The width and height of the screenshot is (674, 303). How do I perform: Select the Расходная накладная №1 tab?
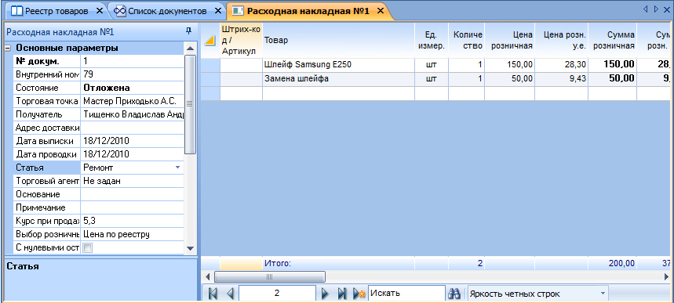pos(308,11)
